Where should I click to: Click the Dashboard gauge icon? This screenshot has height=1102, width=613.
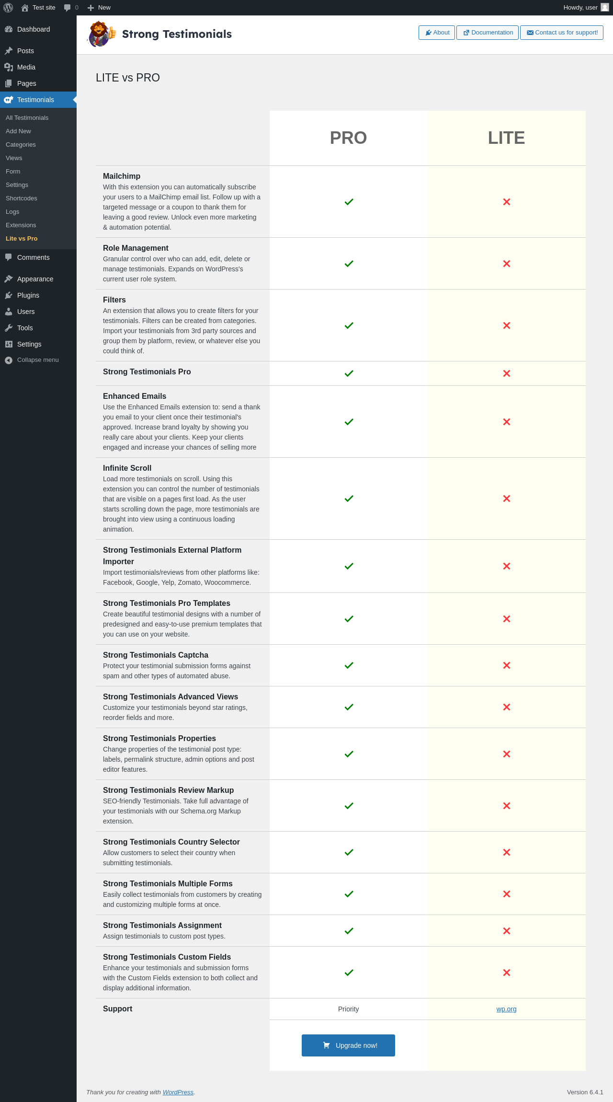coord(9,29)
